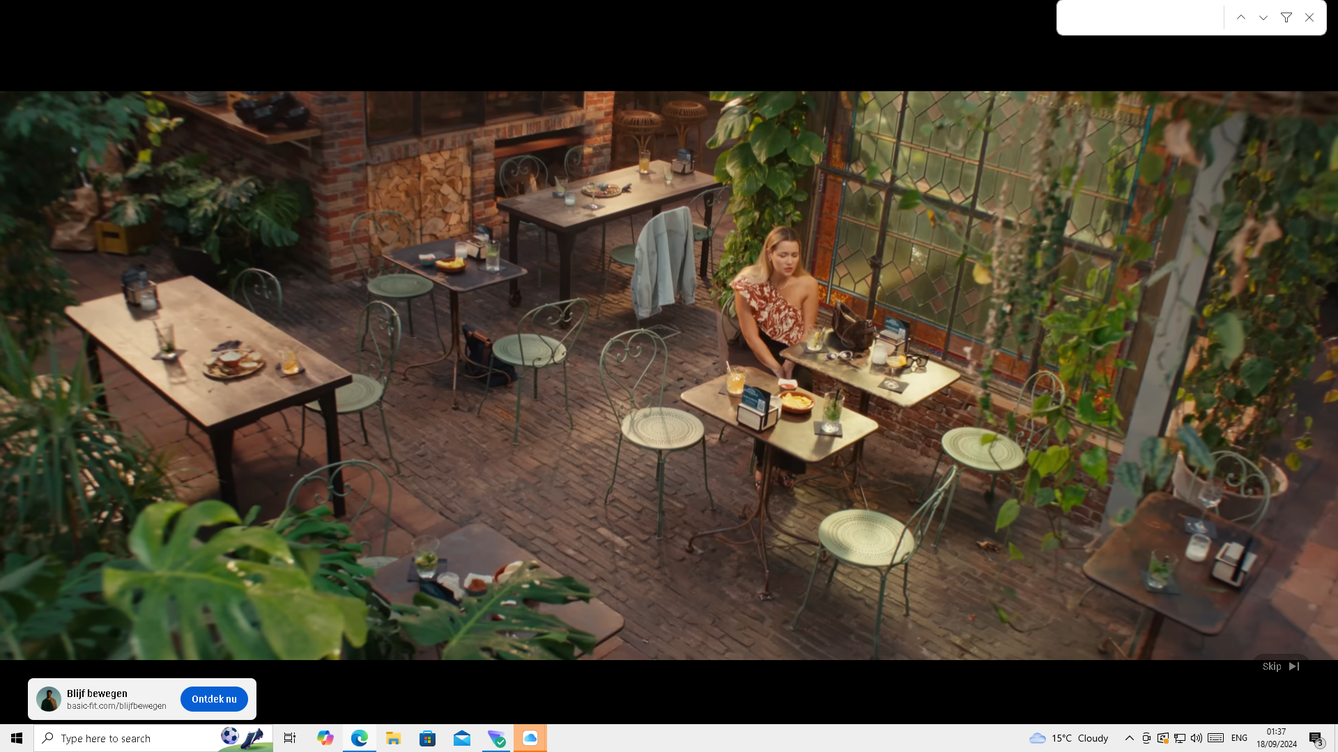The height and width of the screenshot is (752, 1338).
Task: Focus the find on page text field
Action: coord(1140,17)
